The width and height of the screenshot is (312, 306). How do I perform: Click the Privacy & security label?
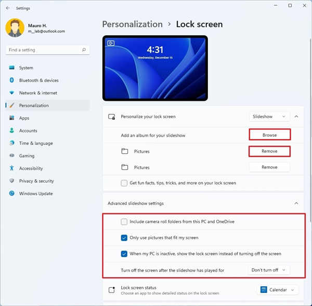(36, 181)
